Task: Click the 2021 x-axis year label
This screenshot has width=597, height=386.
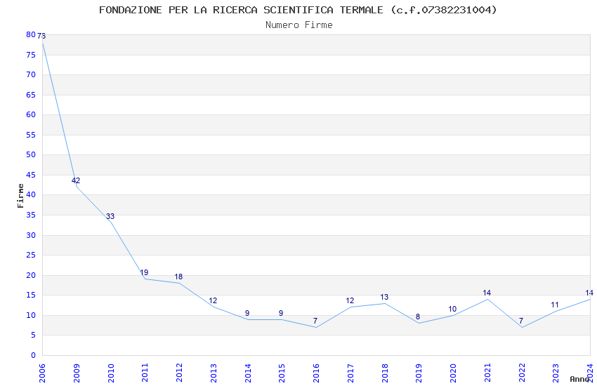Action: click(487, 373)
